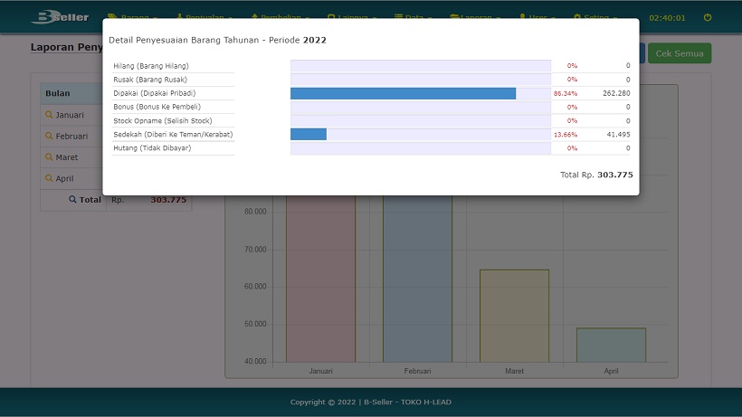Click magnifier icon beside Total row
Screen dimensions: 742x417
tap(72, 200)
